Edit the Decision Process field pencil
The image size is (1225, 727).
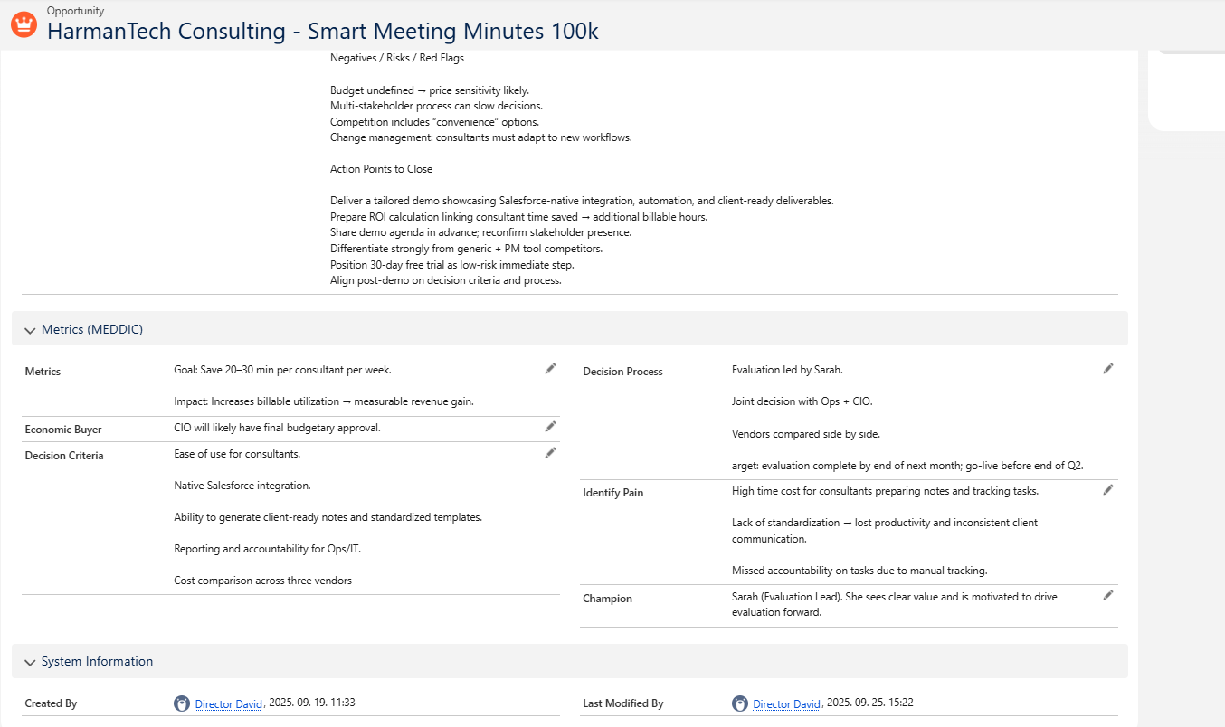(x=1108, y=369)
